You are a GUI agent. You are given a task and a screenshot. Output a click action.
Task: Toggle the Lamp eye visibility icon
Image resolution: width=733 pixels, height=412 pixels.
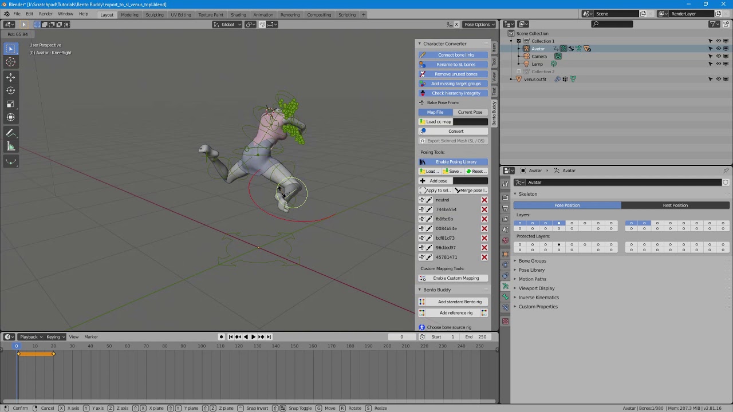tap(719, 64)
